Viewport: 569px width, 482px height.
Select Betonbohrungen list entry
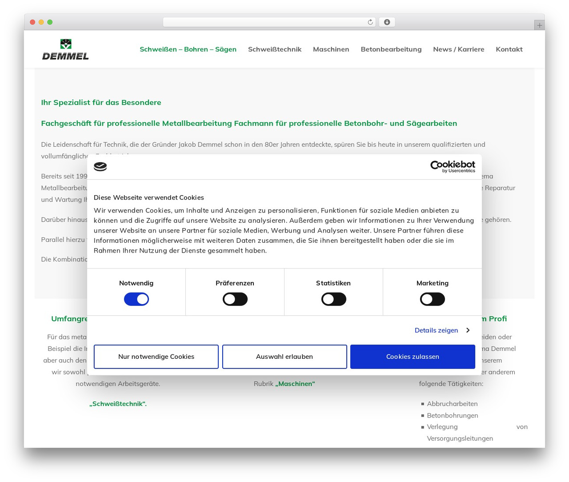click(x=453, y=415)
